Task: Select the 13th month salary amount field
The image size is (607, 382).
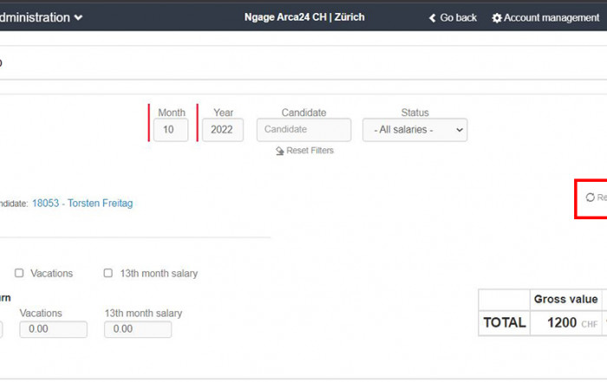Action: click(138, 329)
